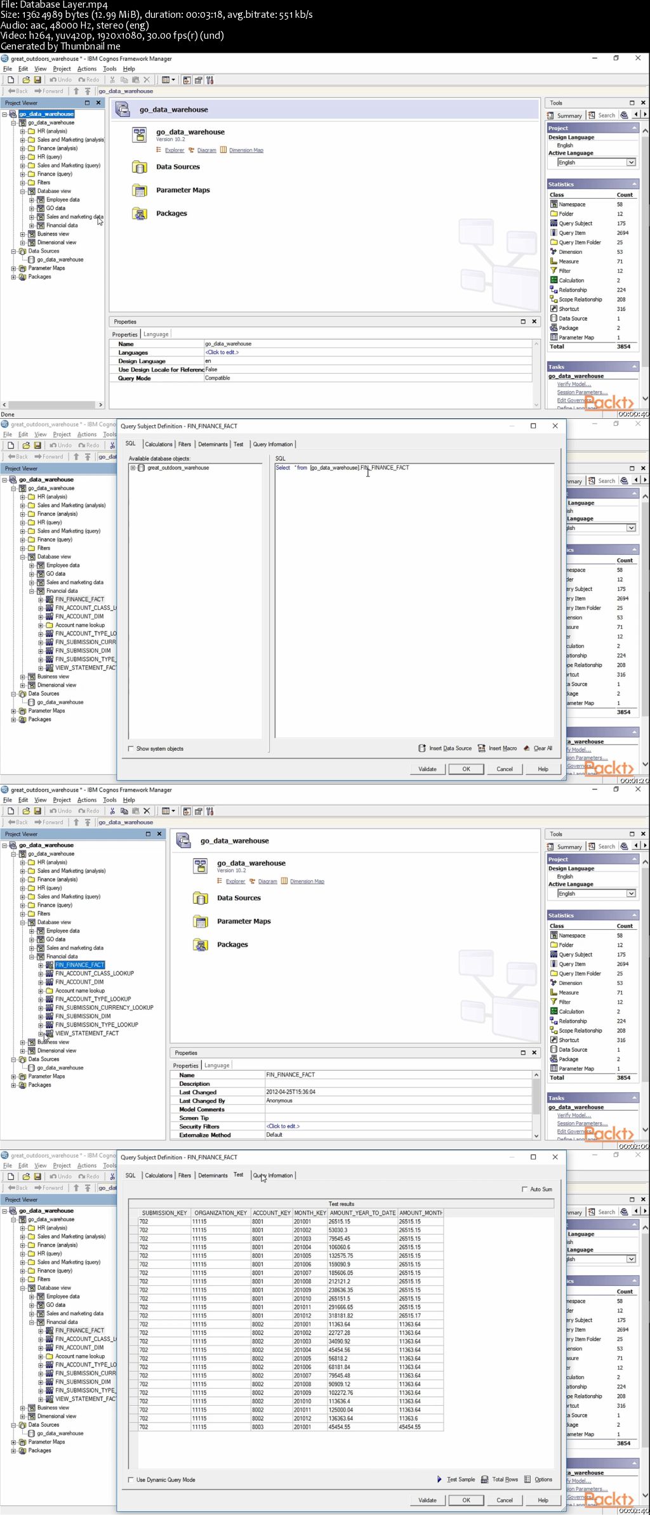Switch to Determinants tab in SQL dialog
The width and height of the screenshot is (650, 1515).
[213, 444]
